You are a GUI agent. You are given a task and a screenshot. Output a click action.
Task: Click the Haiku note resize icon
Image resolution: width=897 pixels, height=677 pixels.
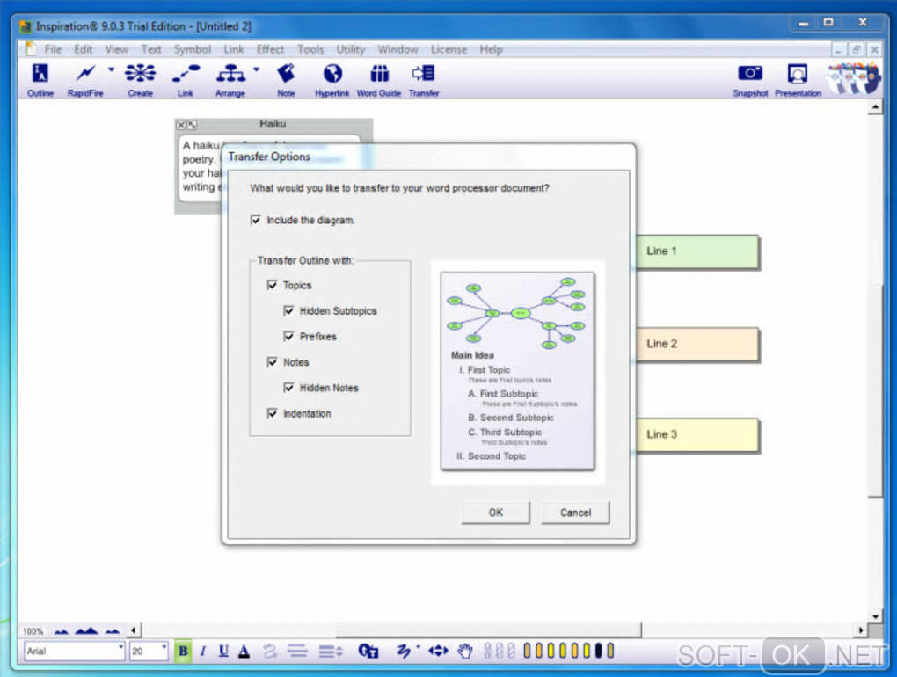click(192, 125)
